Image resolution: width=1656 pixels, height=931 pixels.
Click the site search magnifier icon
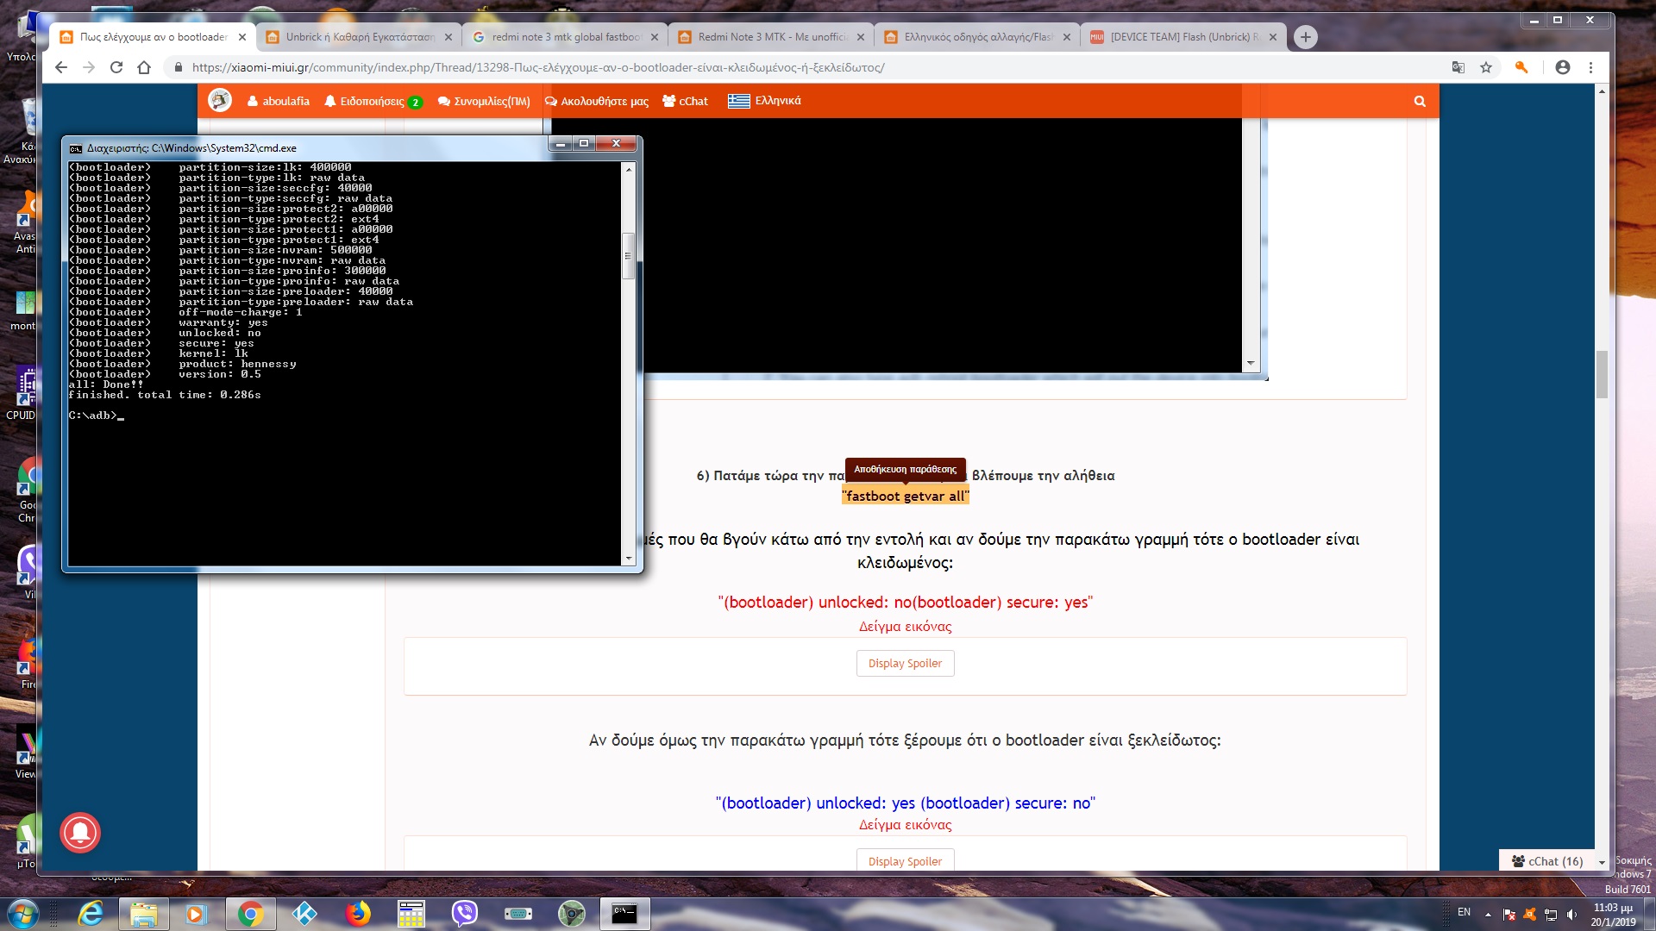pos(1420,101)
